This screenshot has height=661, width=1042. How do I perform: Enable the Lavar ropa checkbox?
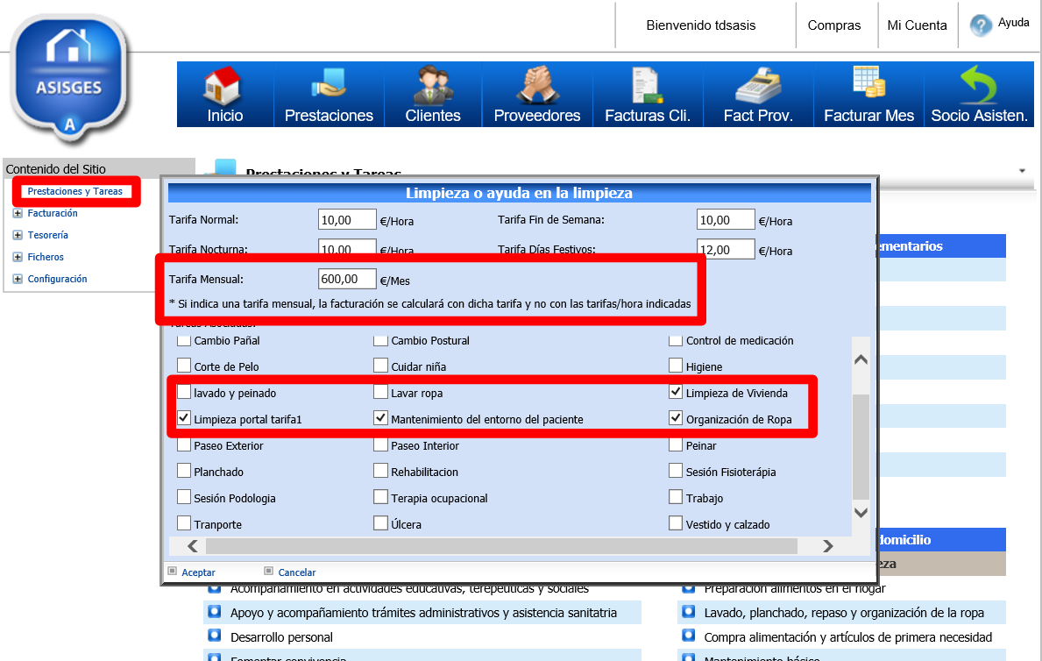(x=381, y=393)
